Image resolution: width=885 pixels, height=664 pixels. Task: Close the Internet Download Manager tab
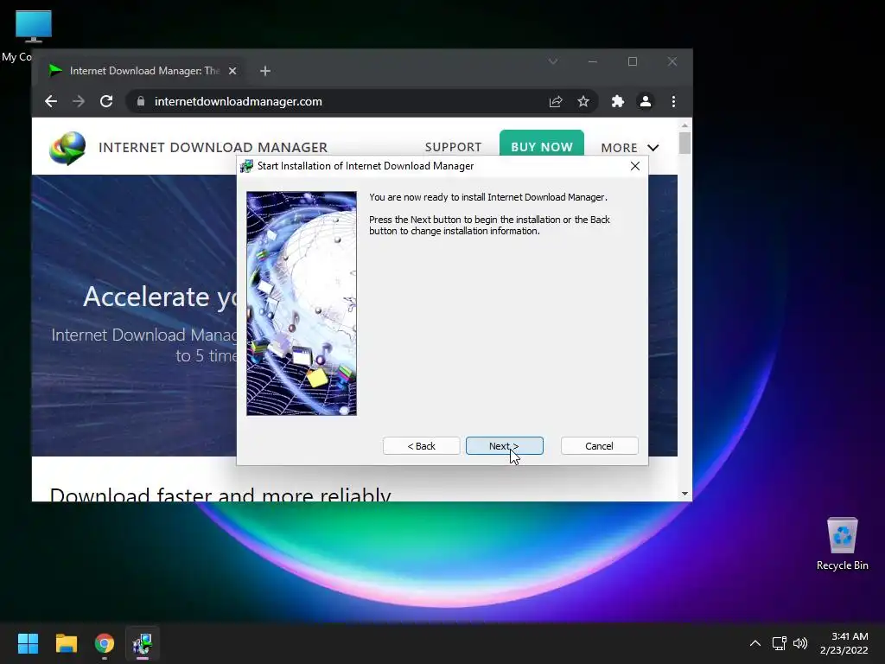pos(232,71)
